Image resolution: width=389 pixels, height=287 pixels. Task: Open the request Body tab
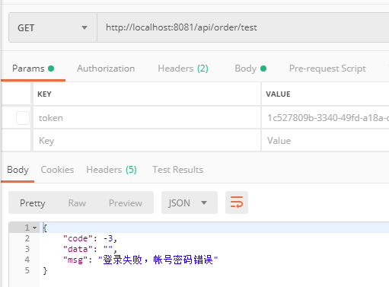pyautogui.click(x=250, y=69)
